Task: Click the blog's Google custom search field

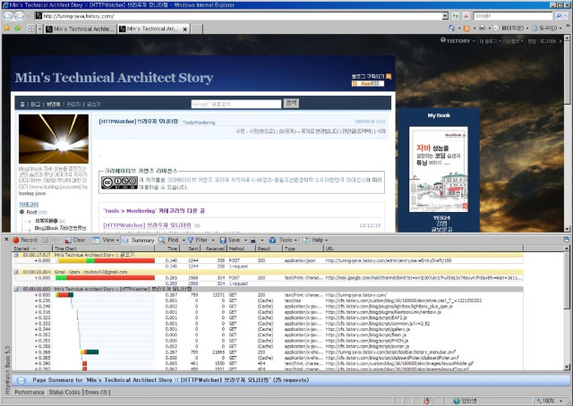Action: [x=236, y=104]
